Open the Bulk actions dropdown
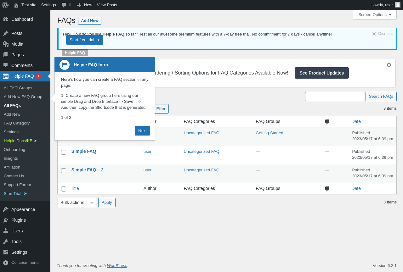Image resolution: width=403 pixels, height=272 pixels. point(77,203)
